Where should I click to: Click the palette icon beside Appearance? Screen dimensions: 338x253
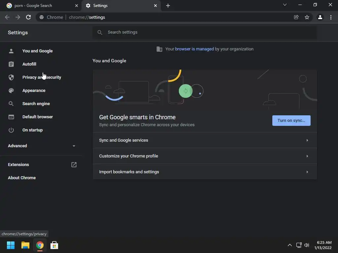click(11, 91)
